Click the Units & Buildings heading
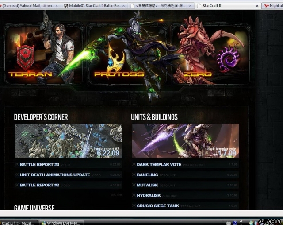283x225 pixels. [154, 117]
